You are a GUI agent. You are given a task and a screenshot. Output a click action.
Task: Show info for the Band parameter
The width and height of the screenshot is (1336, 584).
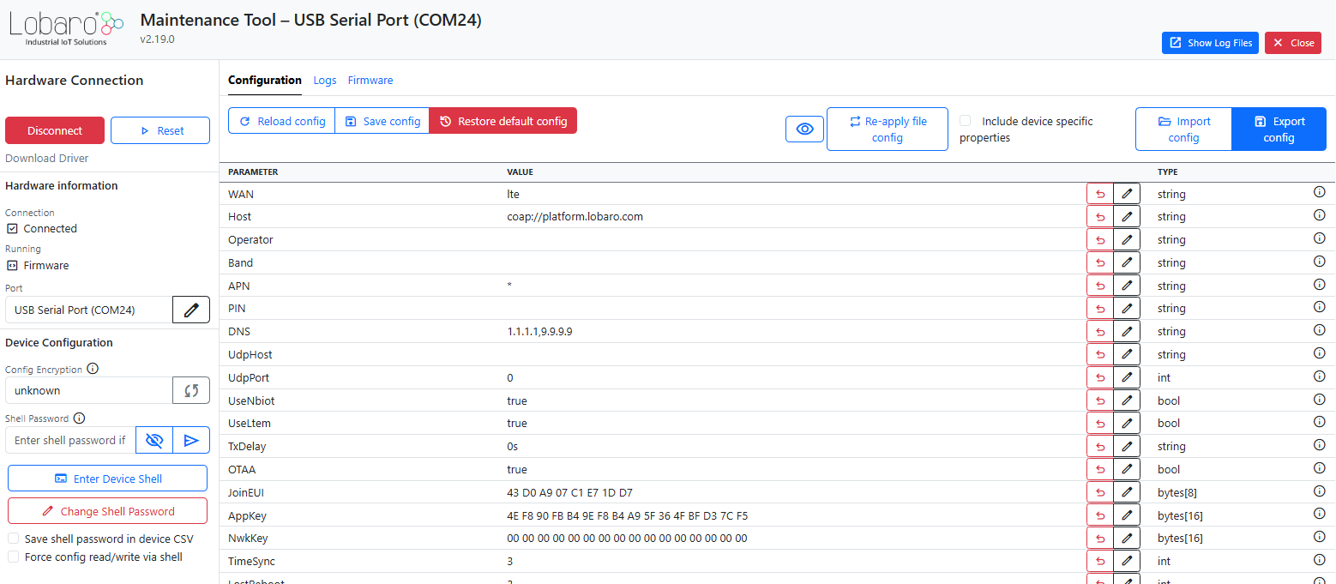(1320, 262)
